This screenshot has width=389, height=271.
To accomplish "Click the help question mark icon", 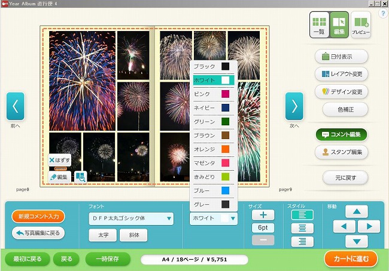I will click(x=383, y=13).
